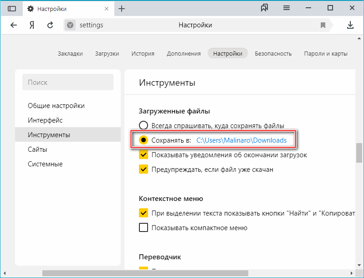Switch to История tab
The width and height of the screenshot is (364, 278).
(143, 54)
